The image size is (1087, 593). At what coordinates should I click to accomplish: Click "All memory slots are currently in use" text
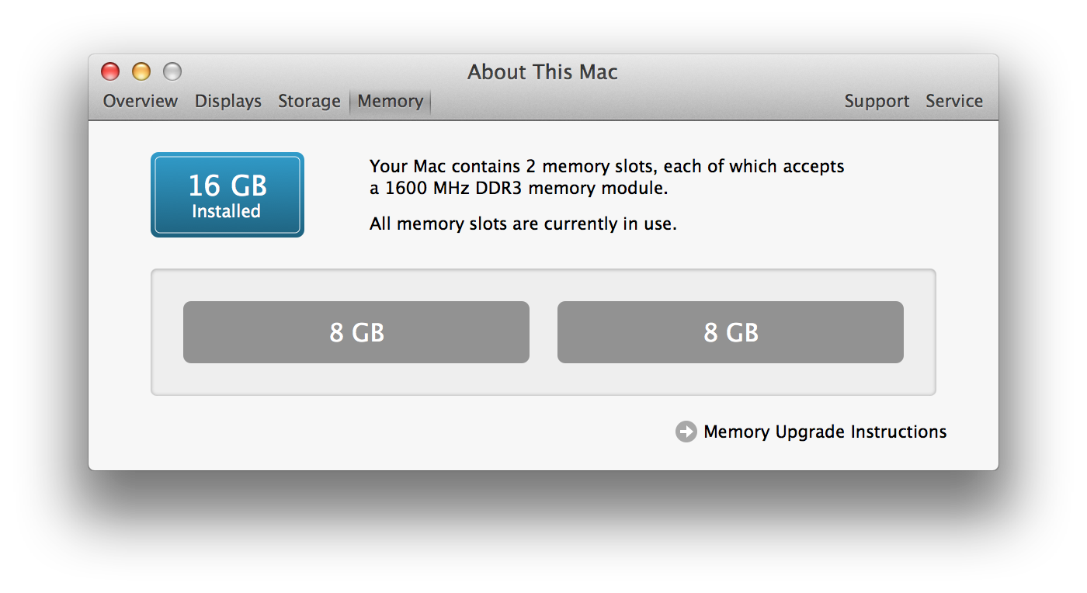(523, 224)
